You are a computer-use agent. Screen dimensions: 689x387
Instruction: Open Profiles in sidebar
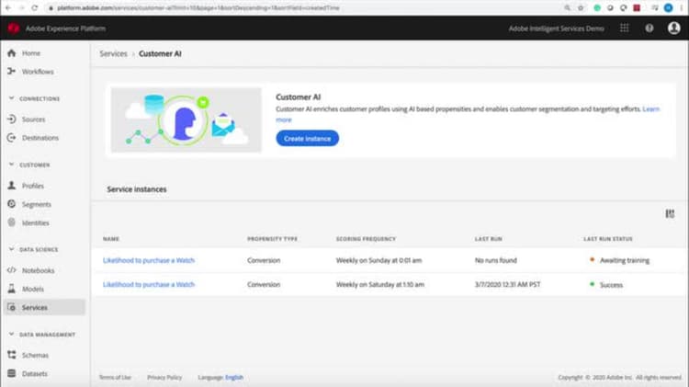33,186
